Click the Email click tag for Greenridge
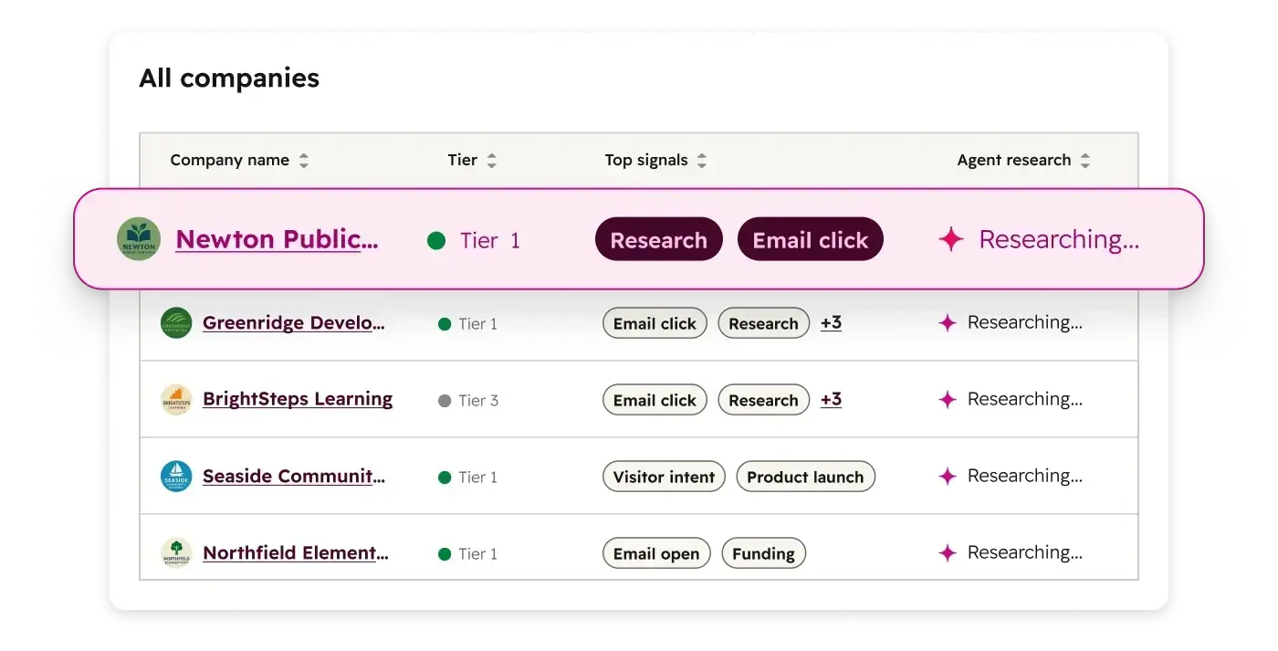Screen dimensions: 1278x651 655,323
